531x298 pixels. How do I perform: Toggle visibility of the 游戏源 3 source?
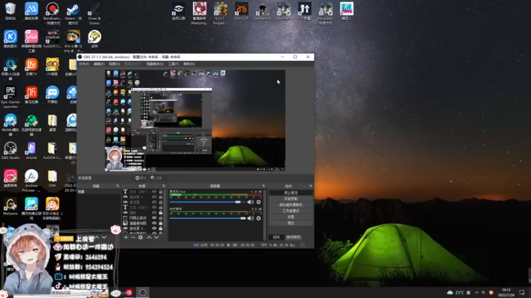point(155,228)
